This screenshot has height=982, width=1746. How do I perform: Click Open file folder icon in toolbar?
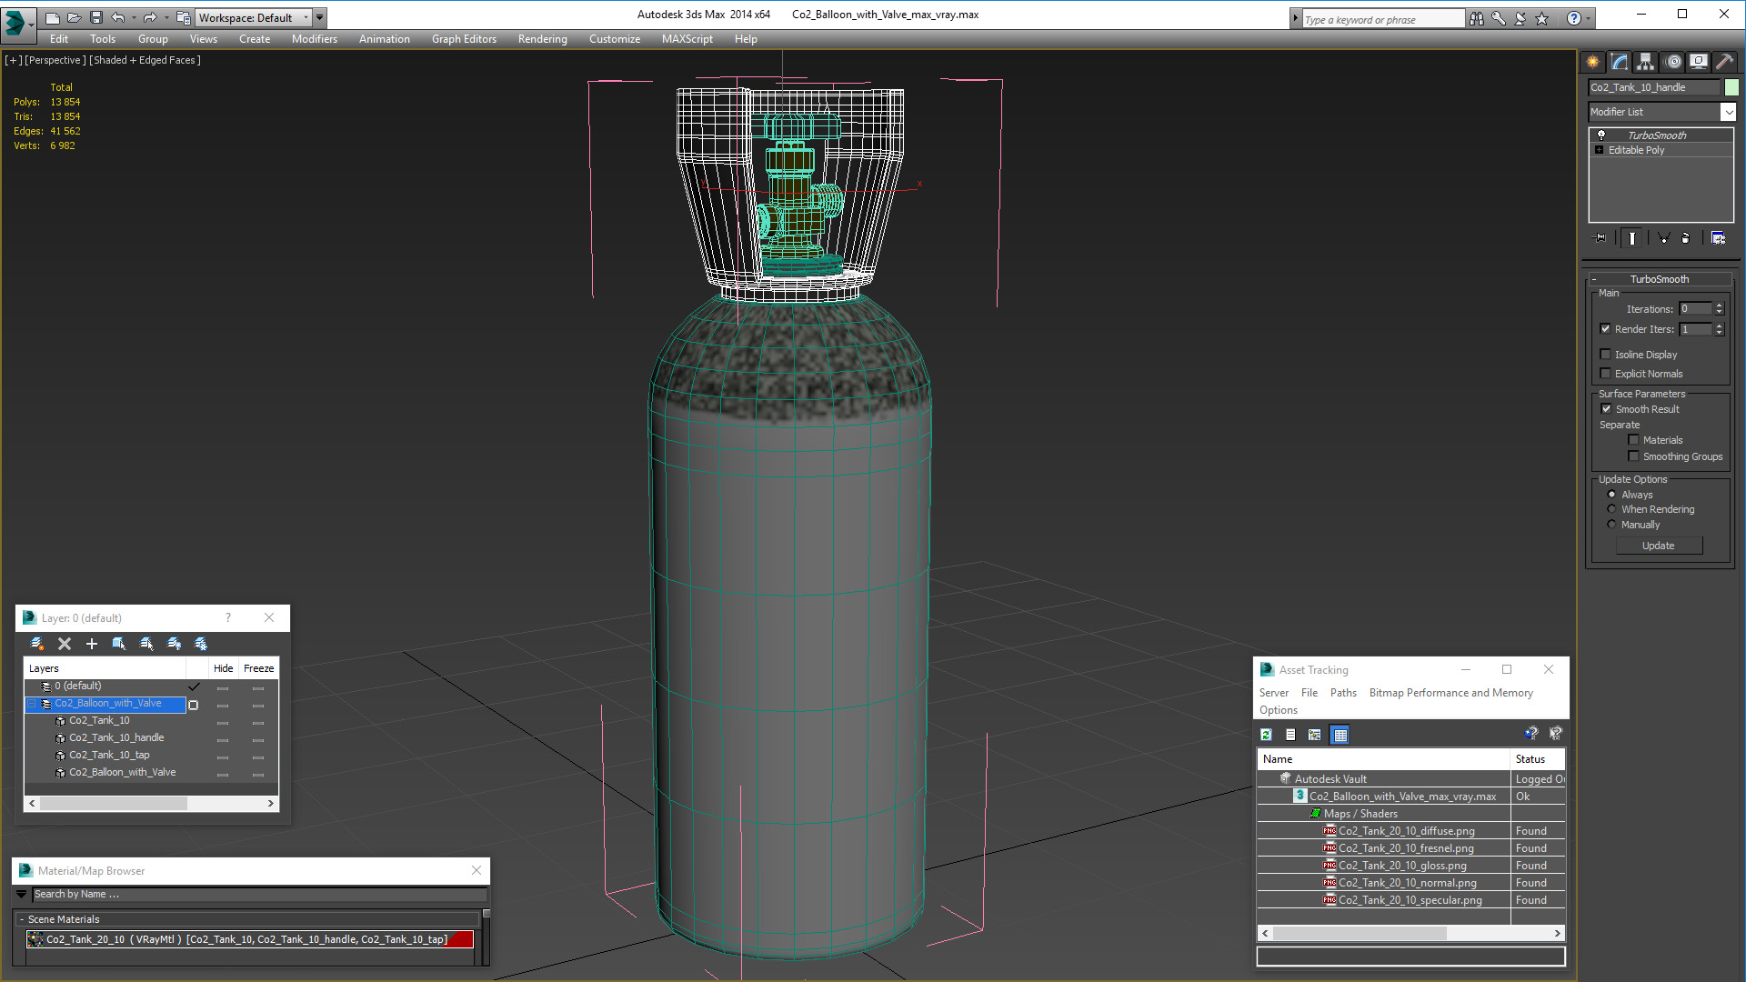75,17
